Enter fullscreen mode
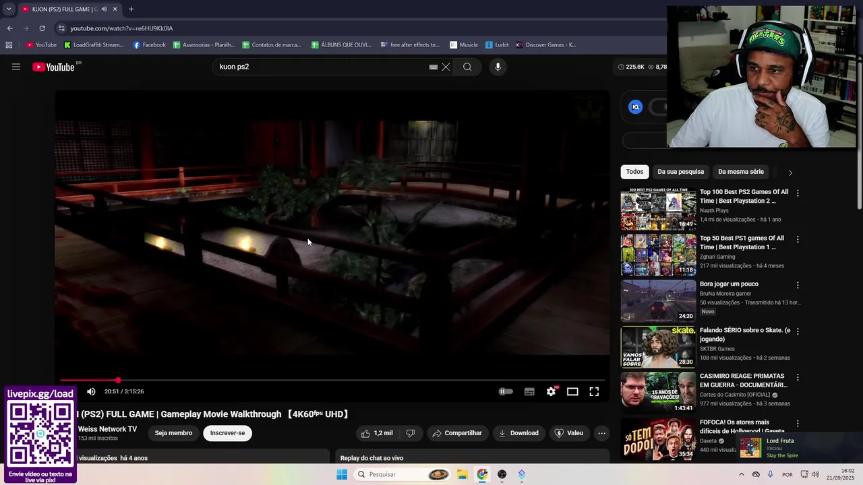Viewport: 863px width, 485px height. (594, 391)
